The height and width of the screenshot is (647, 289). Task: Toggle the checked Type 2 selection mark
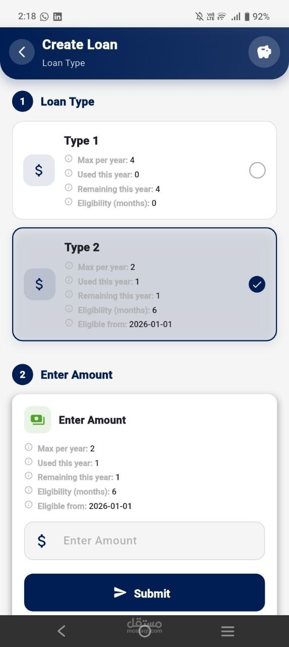257,285
